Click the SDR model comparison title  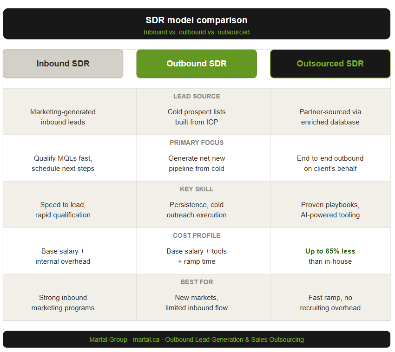coord(196,20)
